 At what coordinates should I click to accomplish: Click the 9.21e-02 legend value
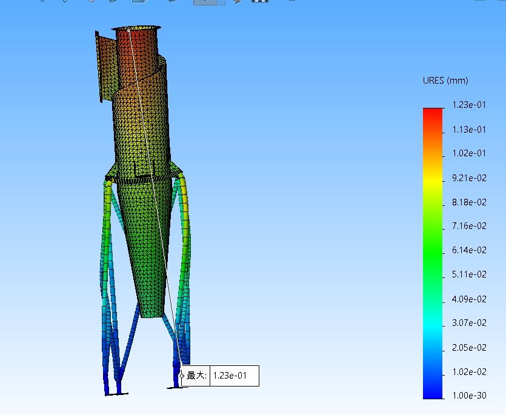pyautogui.click(x=469, y=178)
